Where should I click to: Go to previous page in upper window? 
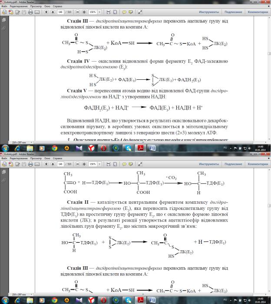click(x=46, y=12)
